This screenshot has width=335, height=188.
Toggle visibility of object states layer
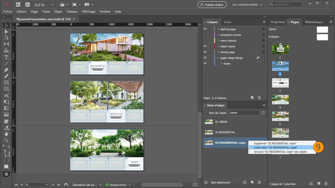pos(205,46)
